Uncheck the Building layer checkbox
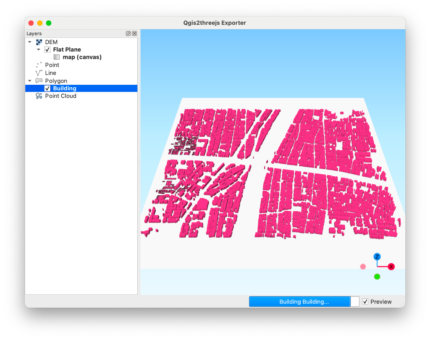Image resolution: width=430 pixels, height=340 pixels. tap(47, 88)
